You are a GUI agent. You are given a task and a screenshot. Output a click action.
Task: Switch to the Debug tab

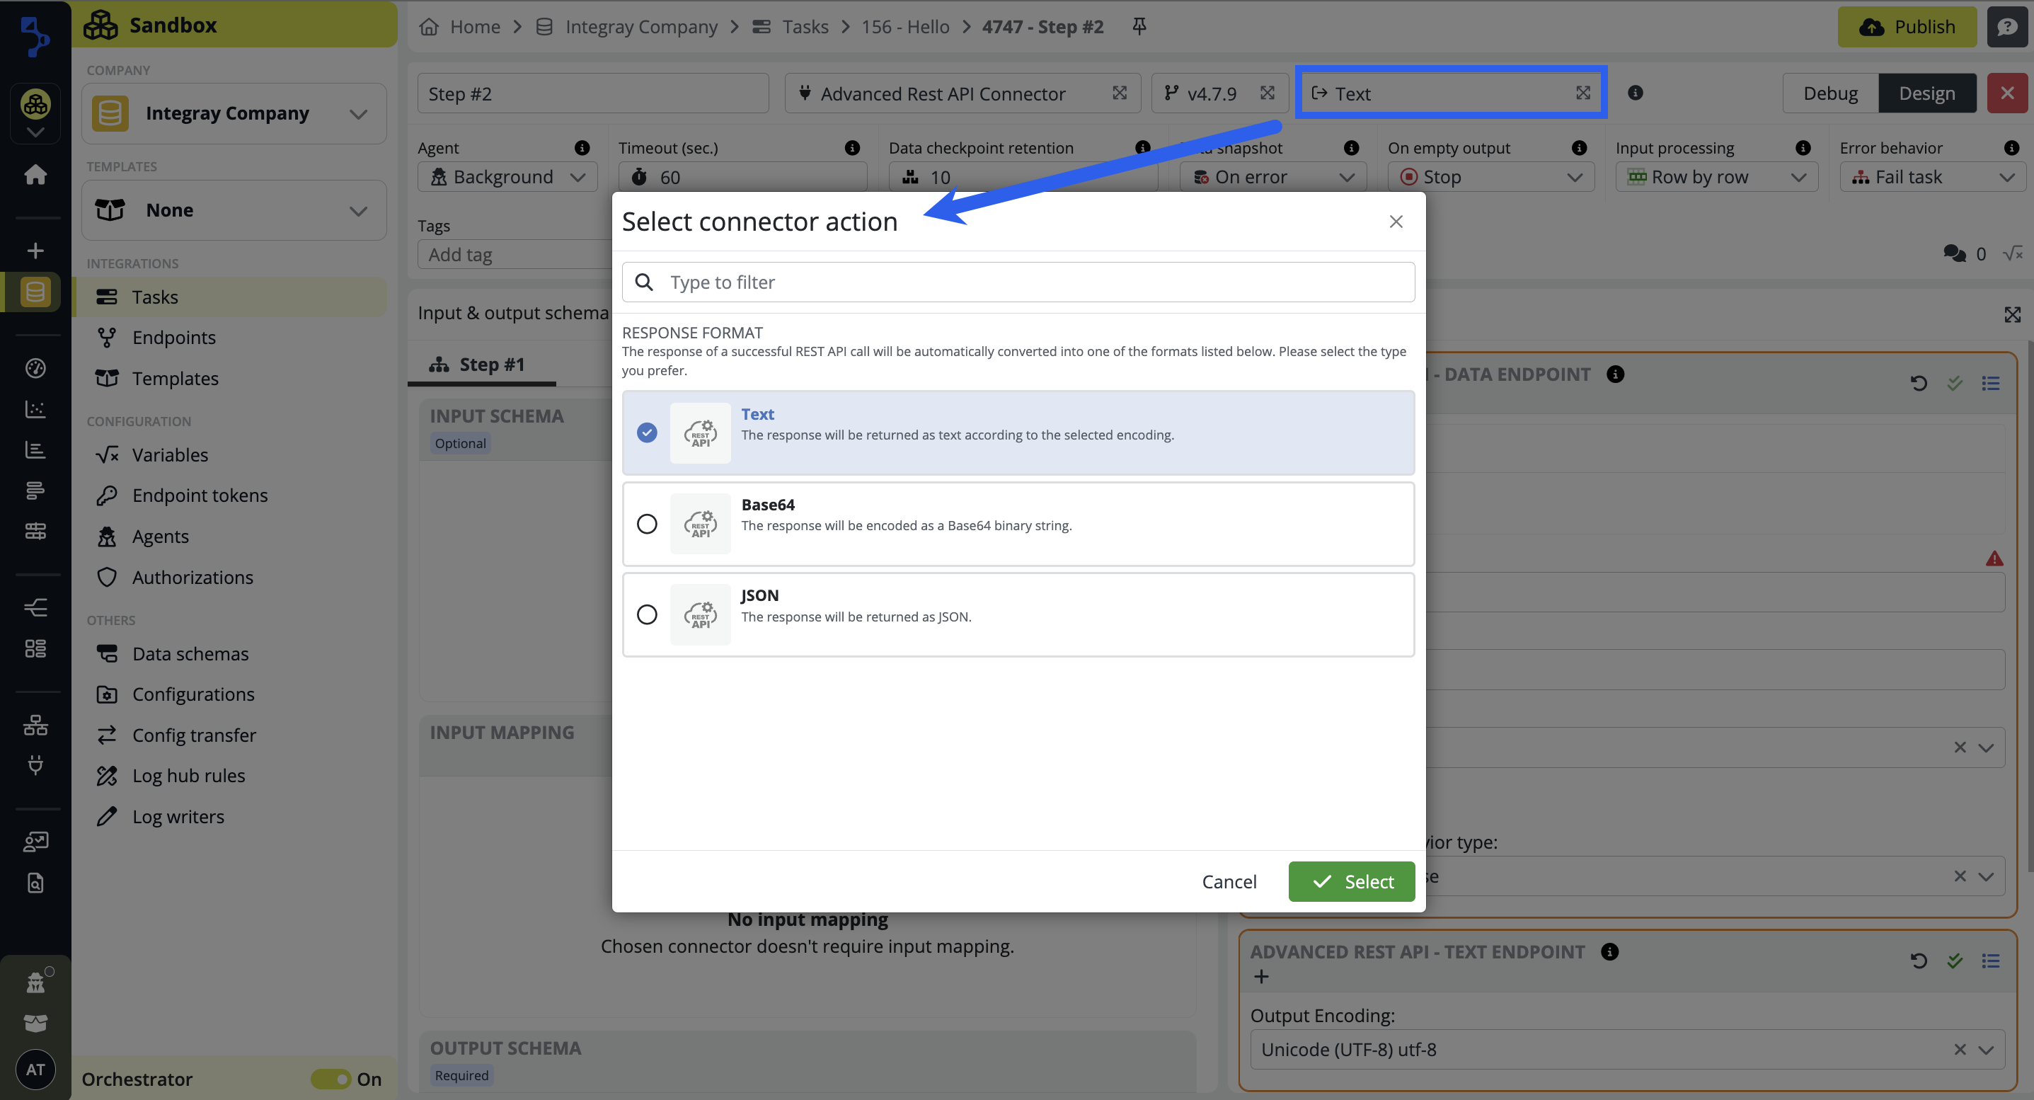click(1829, 93)
